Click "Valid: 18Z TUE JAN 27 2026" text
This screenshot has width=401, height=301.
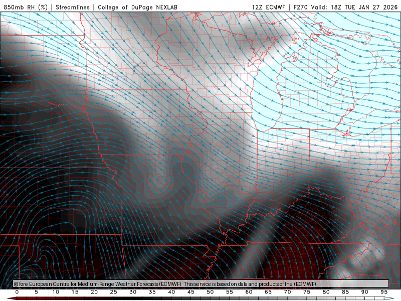(354, 7)
